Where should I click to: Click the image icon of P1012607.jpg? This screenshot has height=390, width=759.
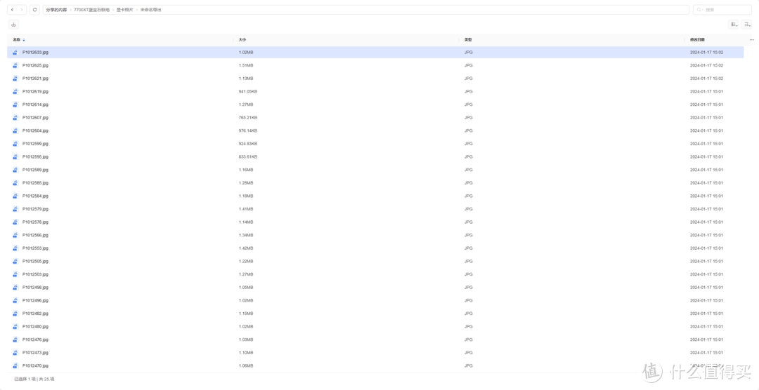(x=15, y=117)
